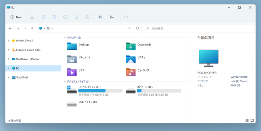Select the ボリューム (D:) drive icon

click(130, 91)
